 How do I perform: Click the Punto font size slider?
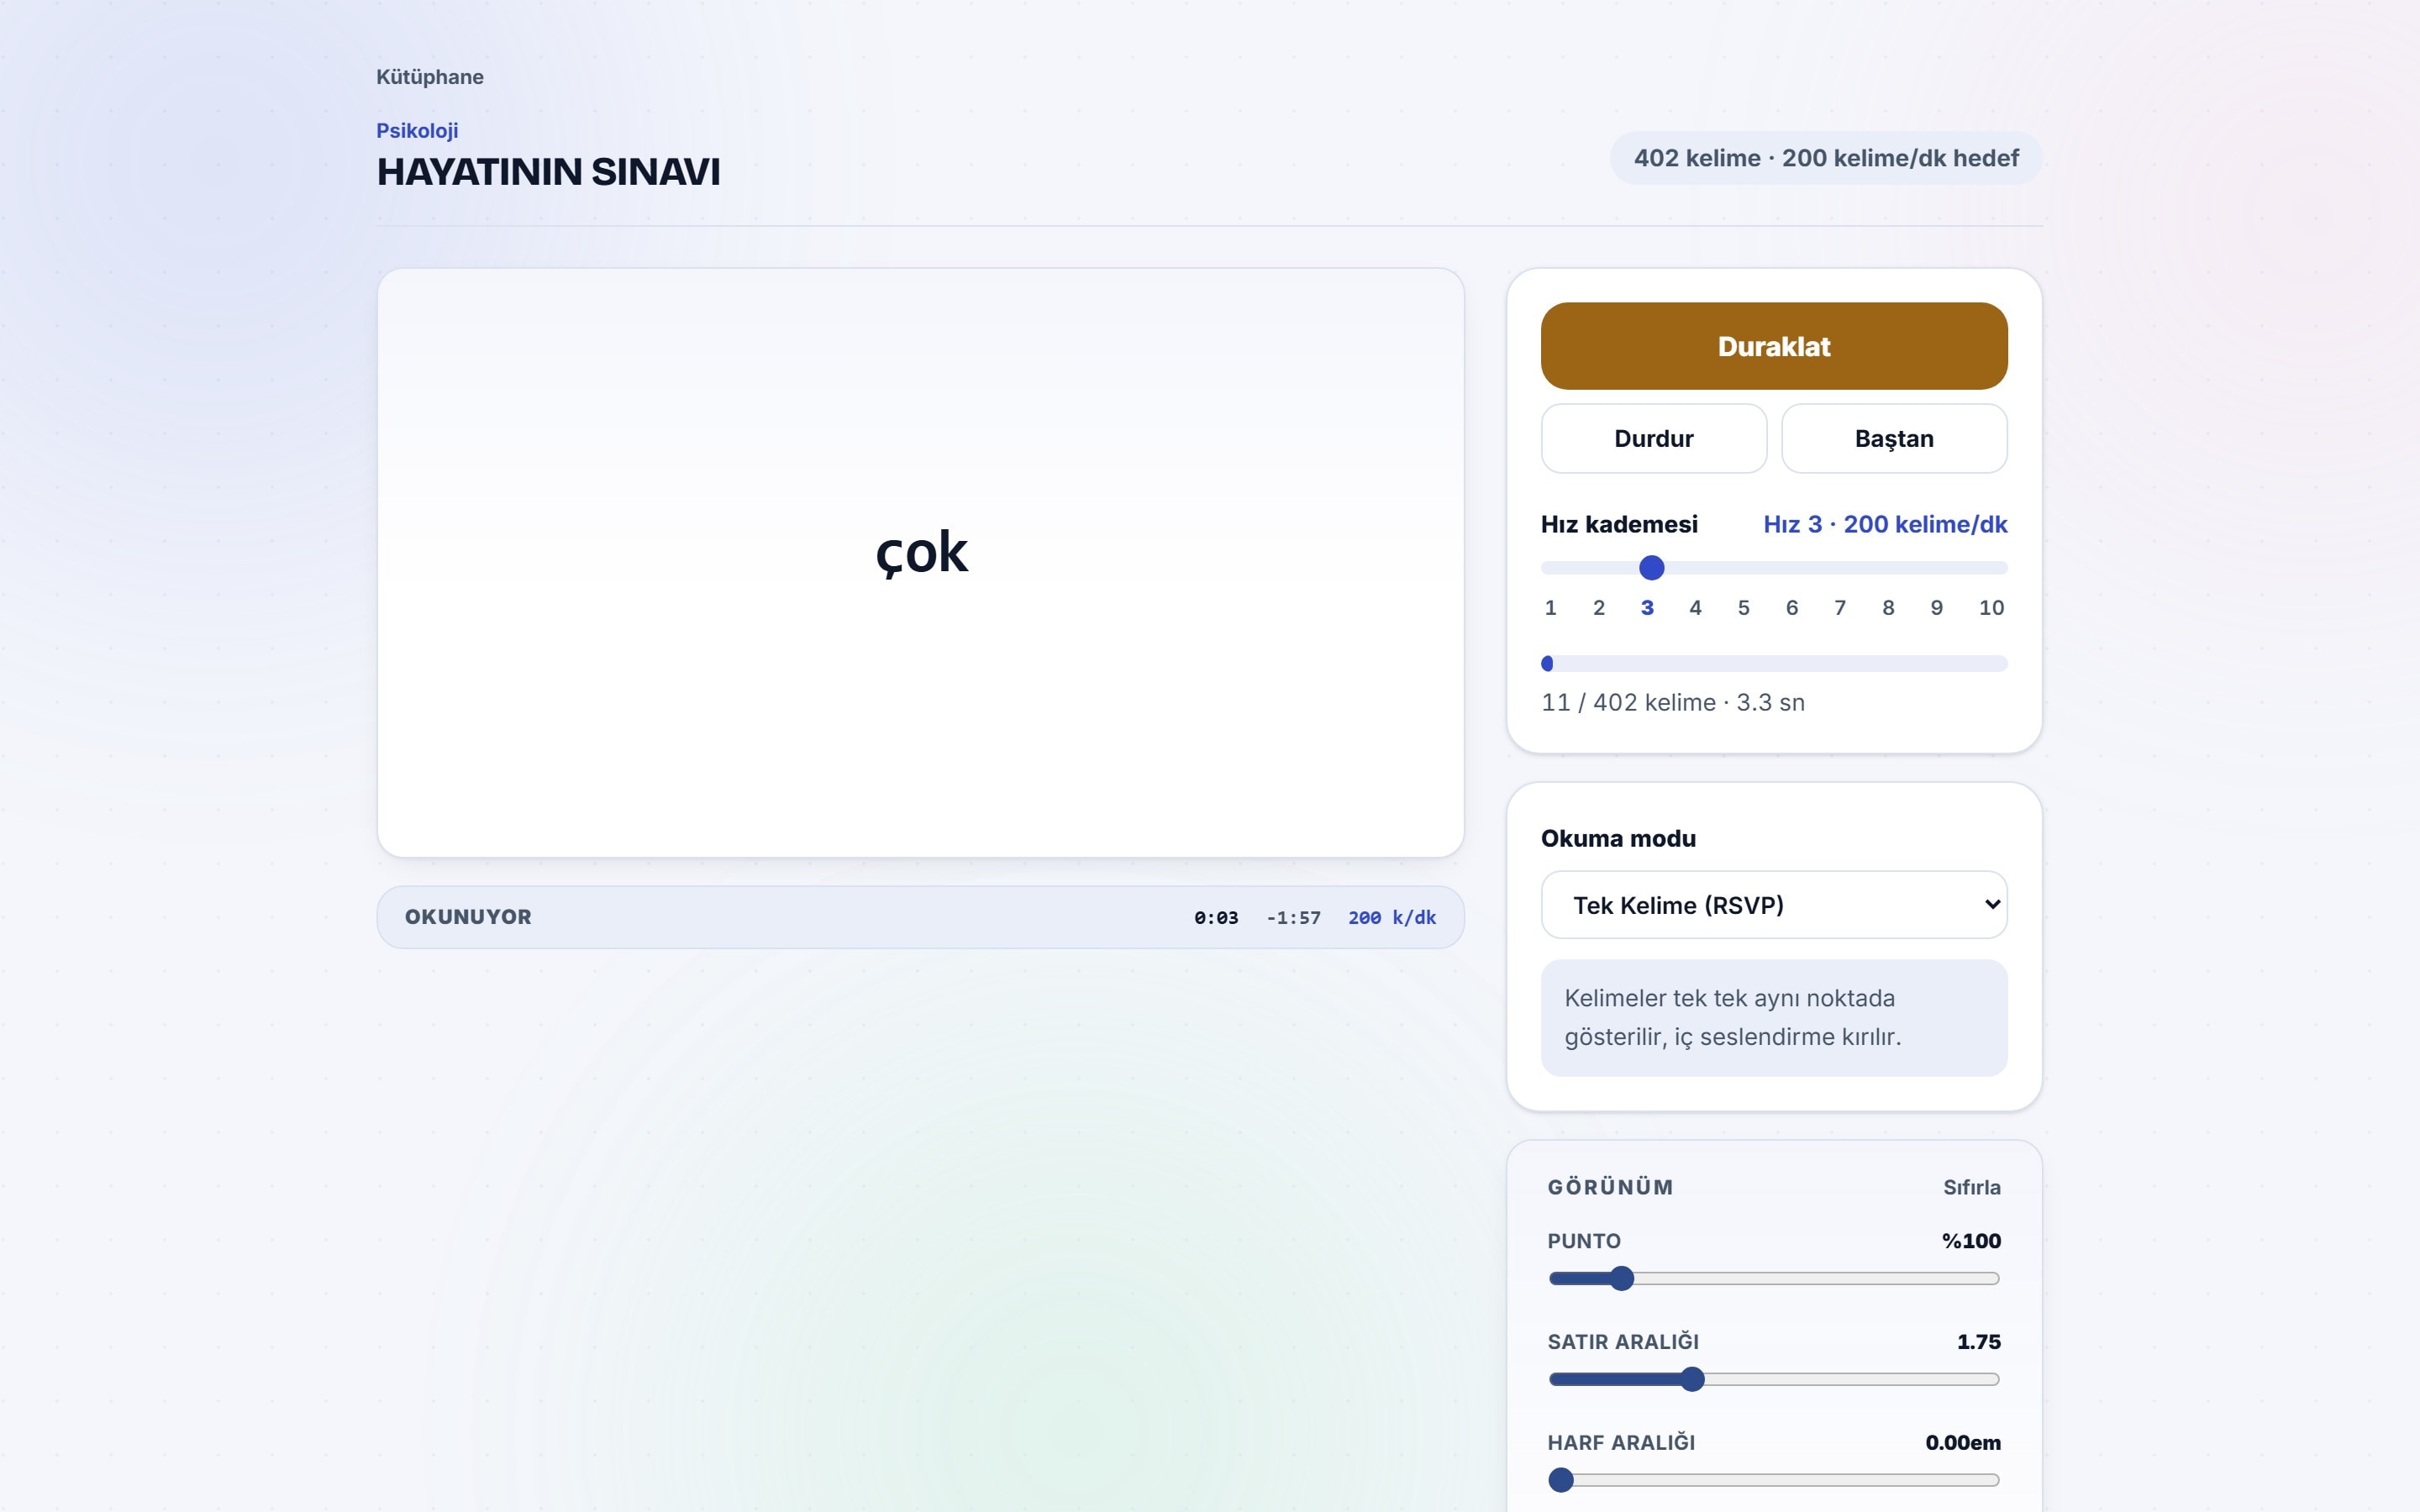(x=1774, y=1278)
